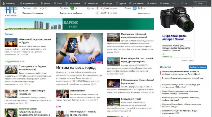
Task: Click the НГС Новосибирск logo
Action: (x=11, y=12)
